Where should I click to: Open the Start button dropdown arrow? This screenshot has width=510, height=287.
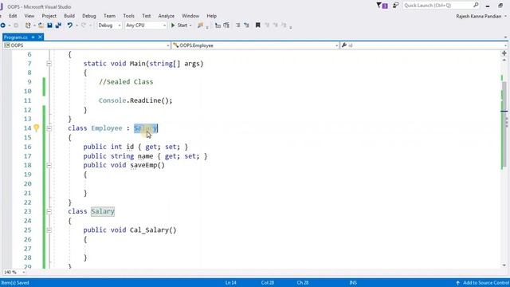coord(190,26)
